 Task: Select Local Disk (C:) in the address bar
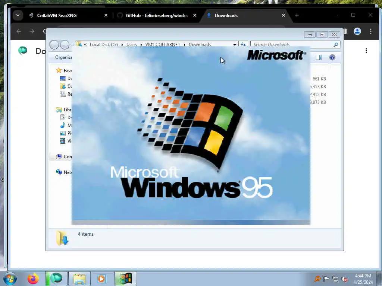[x=104, y=45]
